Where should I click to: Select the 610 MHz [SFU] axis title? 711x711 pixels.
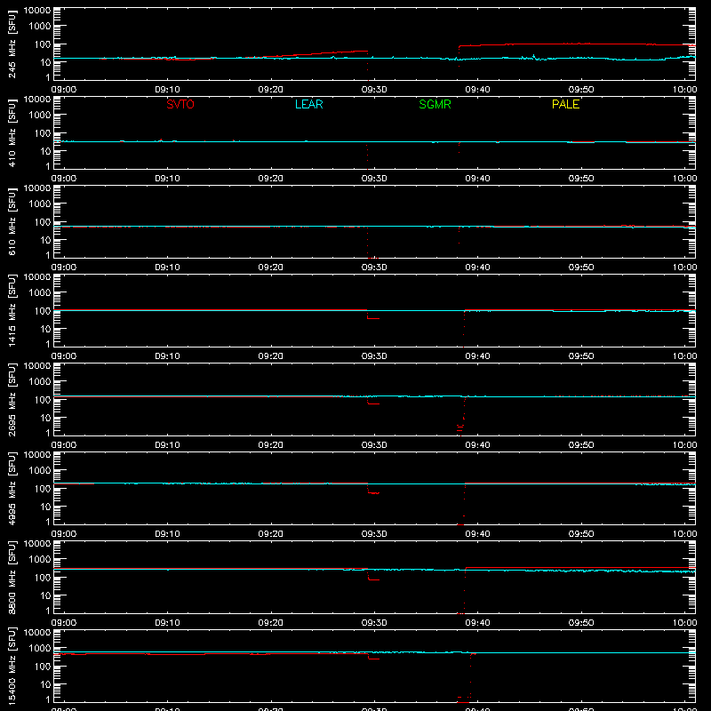pos(12,221)
